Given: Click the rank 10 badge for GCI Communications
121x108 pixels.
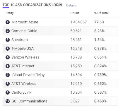Looking at the screenshot, I should (8, 101).
